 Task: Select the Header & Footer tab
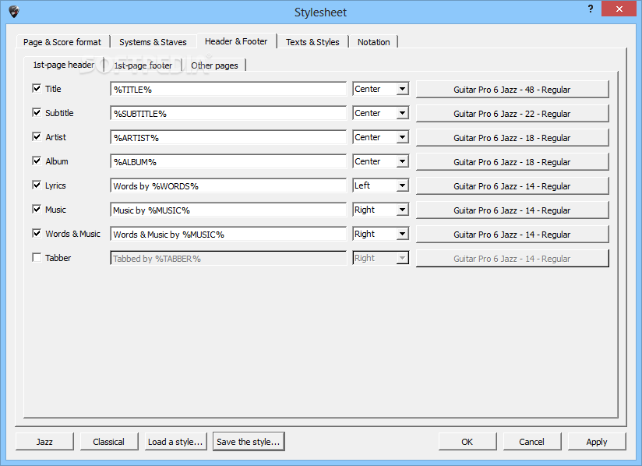pyautogui.click(x=236, y=41)
